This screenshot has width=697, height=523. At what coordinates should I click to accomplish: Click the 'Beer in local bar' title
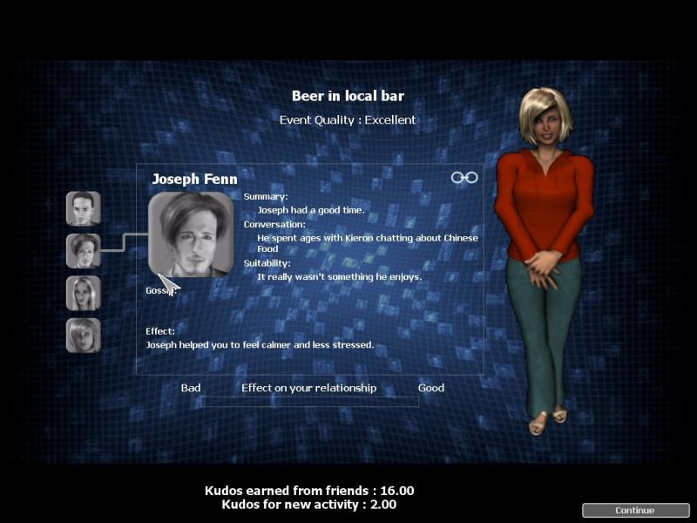click(348, 96)
